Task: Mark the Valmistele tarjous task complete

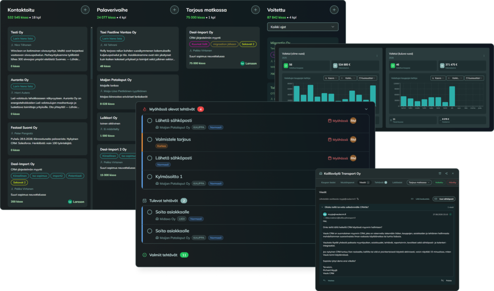Action: coord(150,139)
